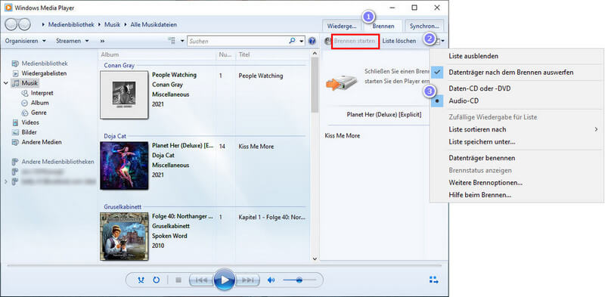This screenshot has width=605, height=297.
Task: Click the Liste löschen button
Action: point(399,41)
